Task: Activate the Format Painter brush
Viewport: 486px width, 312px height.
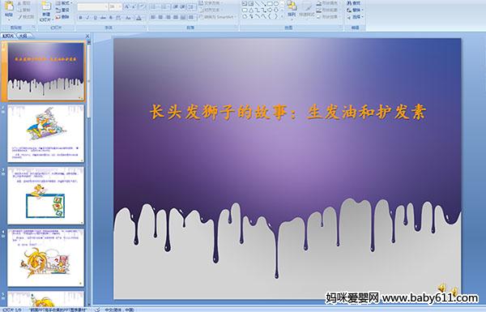Action: pos(26,17)
